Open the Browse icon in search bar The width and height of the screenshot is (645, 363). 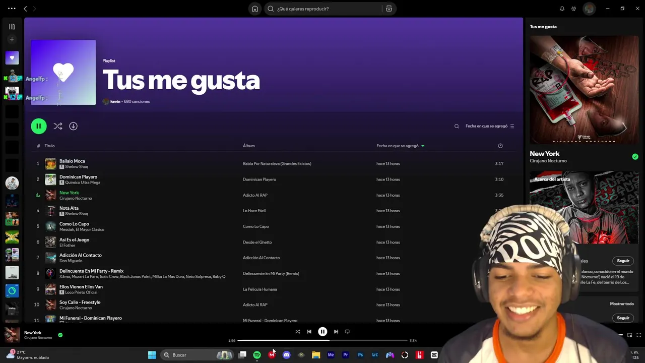(x=389, y=9)
